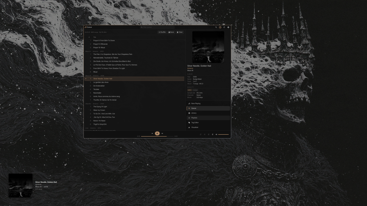Skip to the previous track
The width and height of the screenshot is (367, 206).
(x=152, y=133)
